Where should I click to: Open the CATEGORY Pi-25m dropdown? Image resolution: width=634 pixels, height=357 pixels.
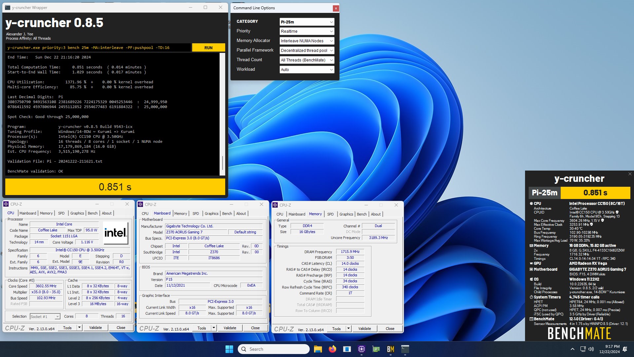point(307,22)
